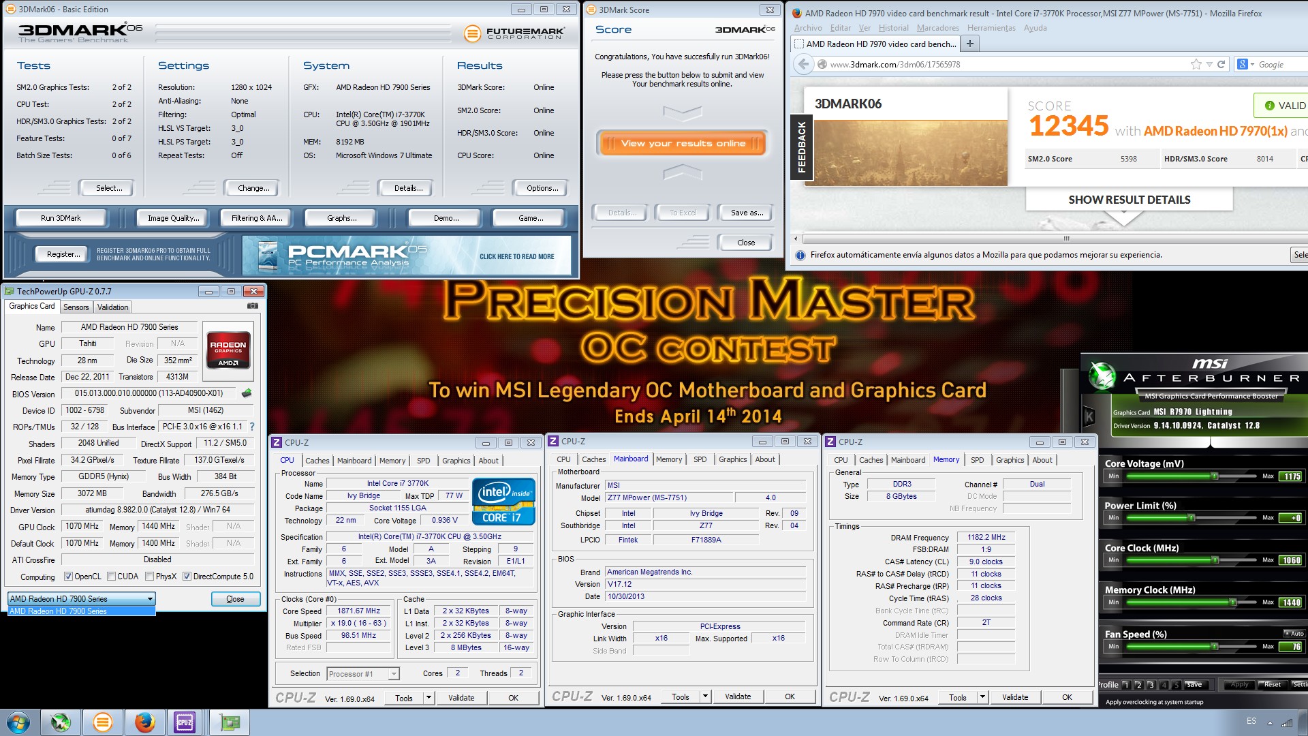
Task: Switch to Caches tab in first CPU-Z
Action: [317, 461]
